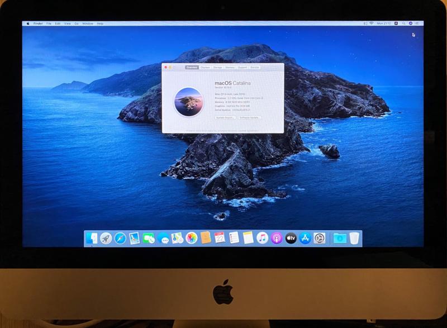Launch Launchpad from the Dock

point(106,238)
